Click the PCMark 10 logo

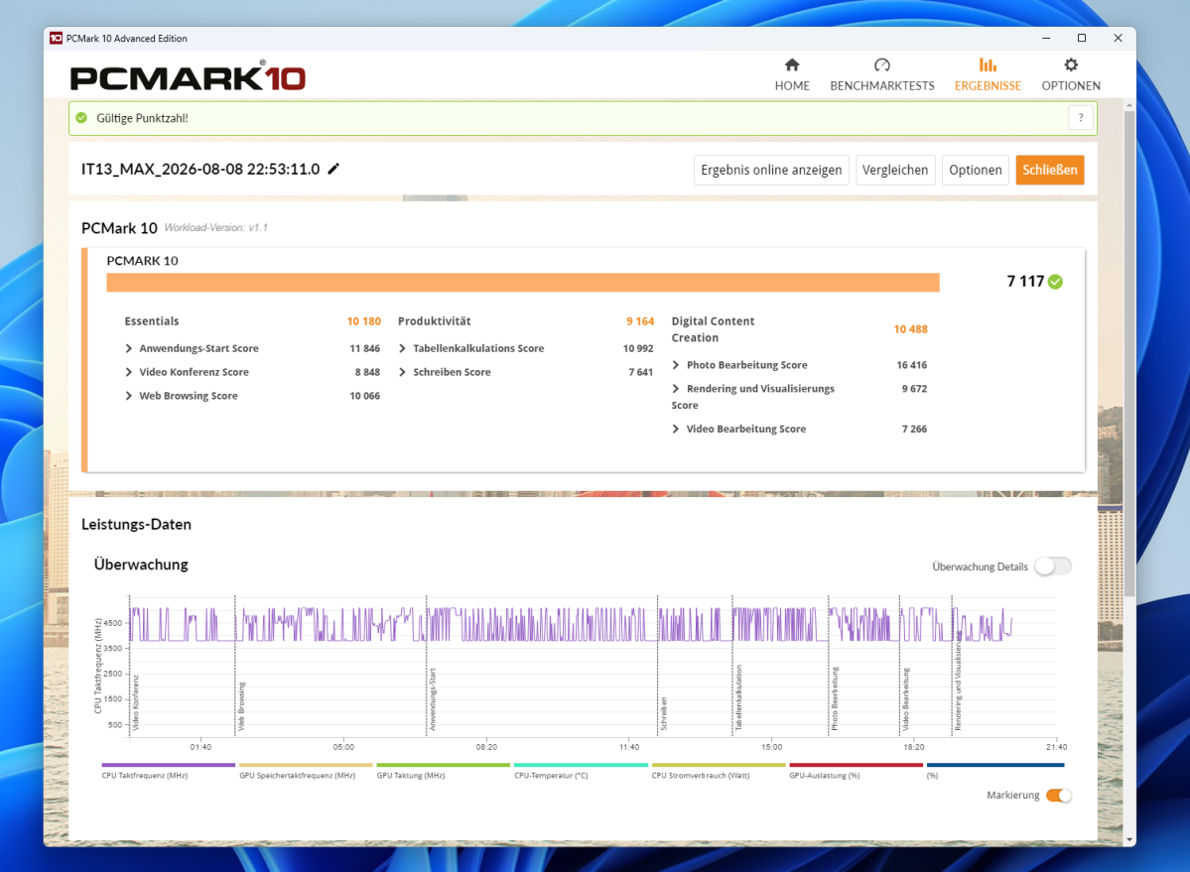click(188, 76)
